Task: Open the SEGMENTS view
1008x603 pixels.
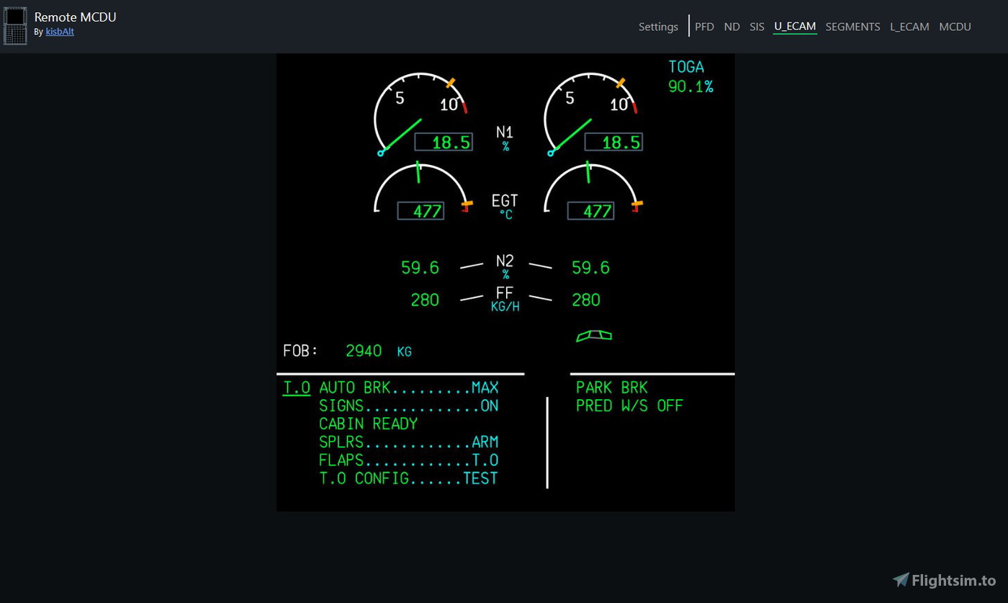Action: (852, 27)
